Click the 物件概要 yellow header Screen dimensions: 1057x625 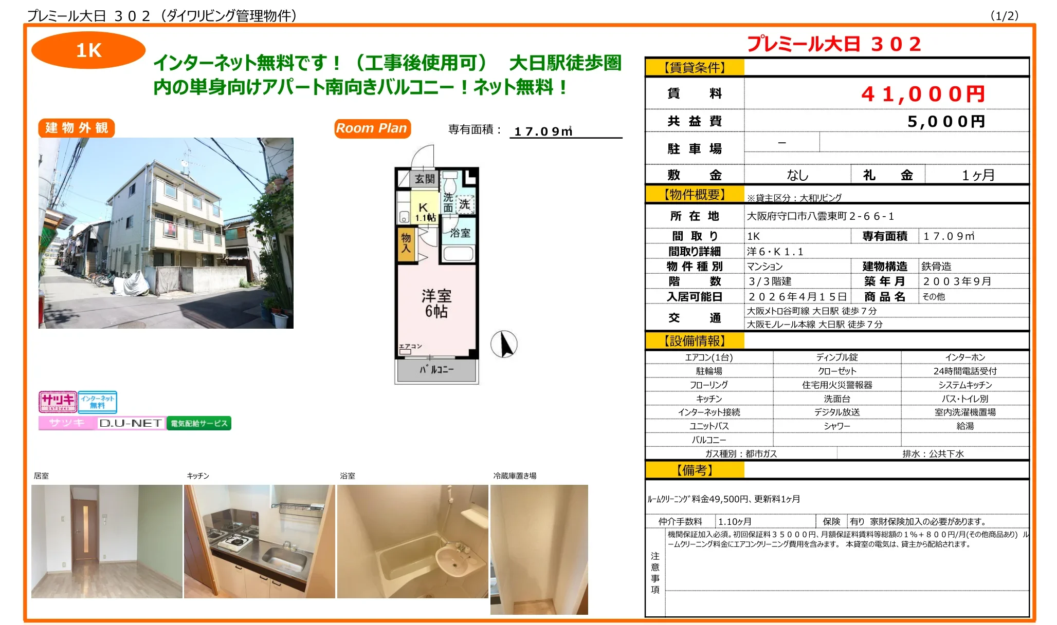pos(695,195)
